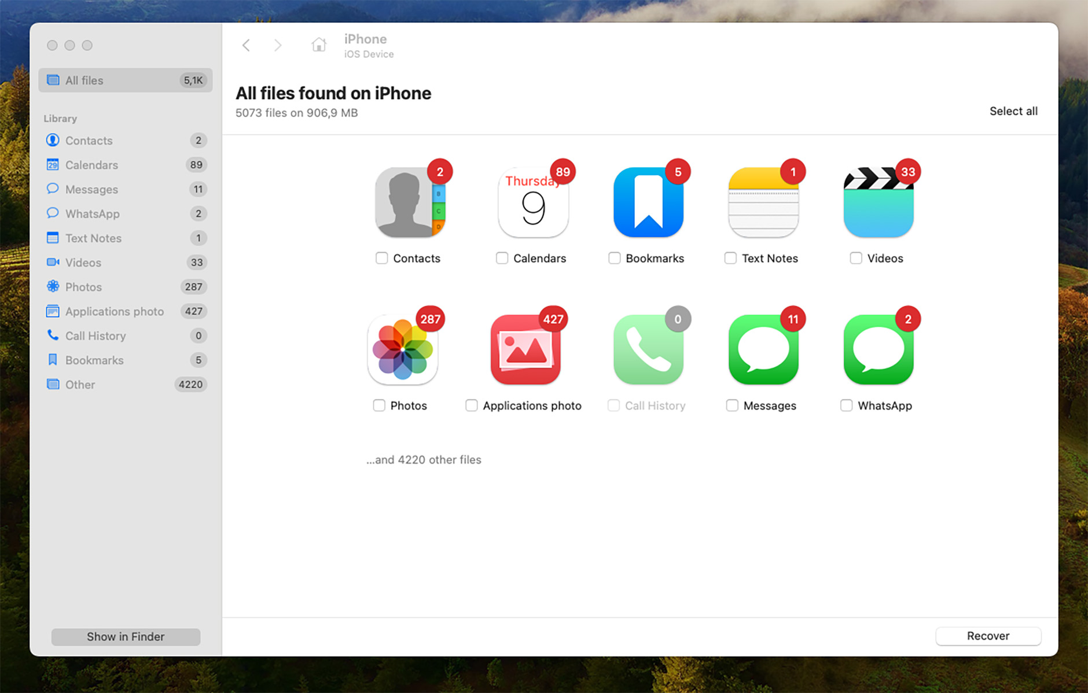1088x693 pixels.
Task: Click the Select all link
Action: (1013, 111)
